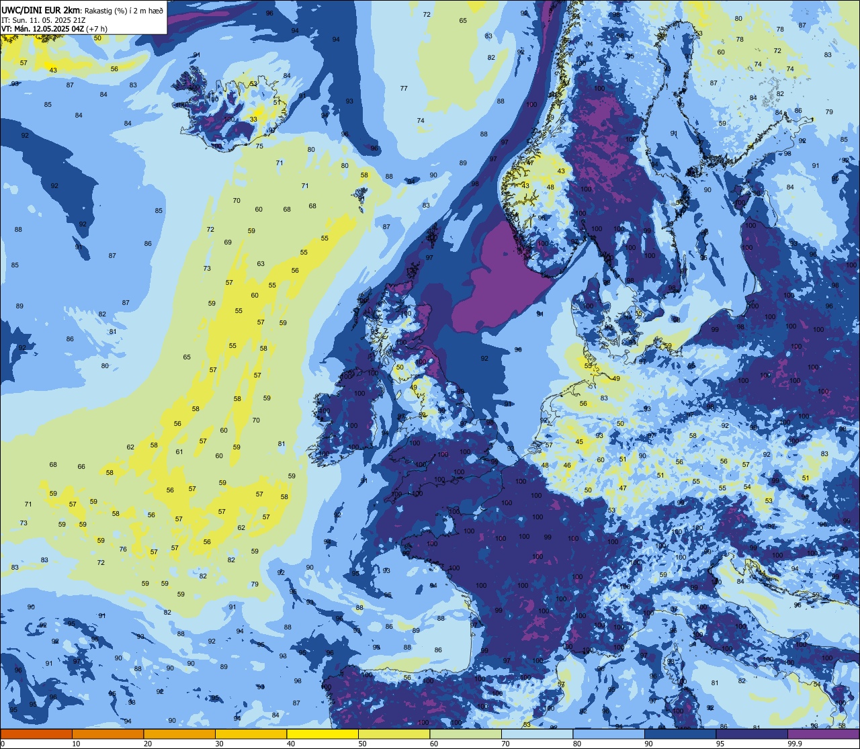
Task: Click the '30' label on the color legend
Action: pyautogui.click(x=219, y=744)
